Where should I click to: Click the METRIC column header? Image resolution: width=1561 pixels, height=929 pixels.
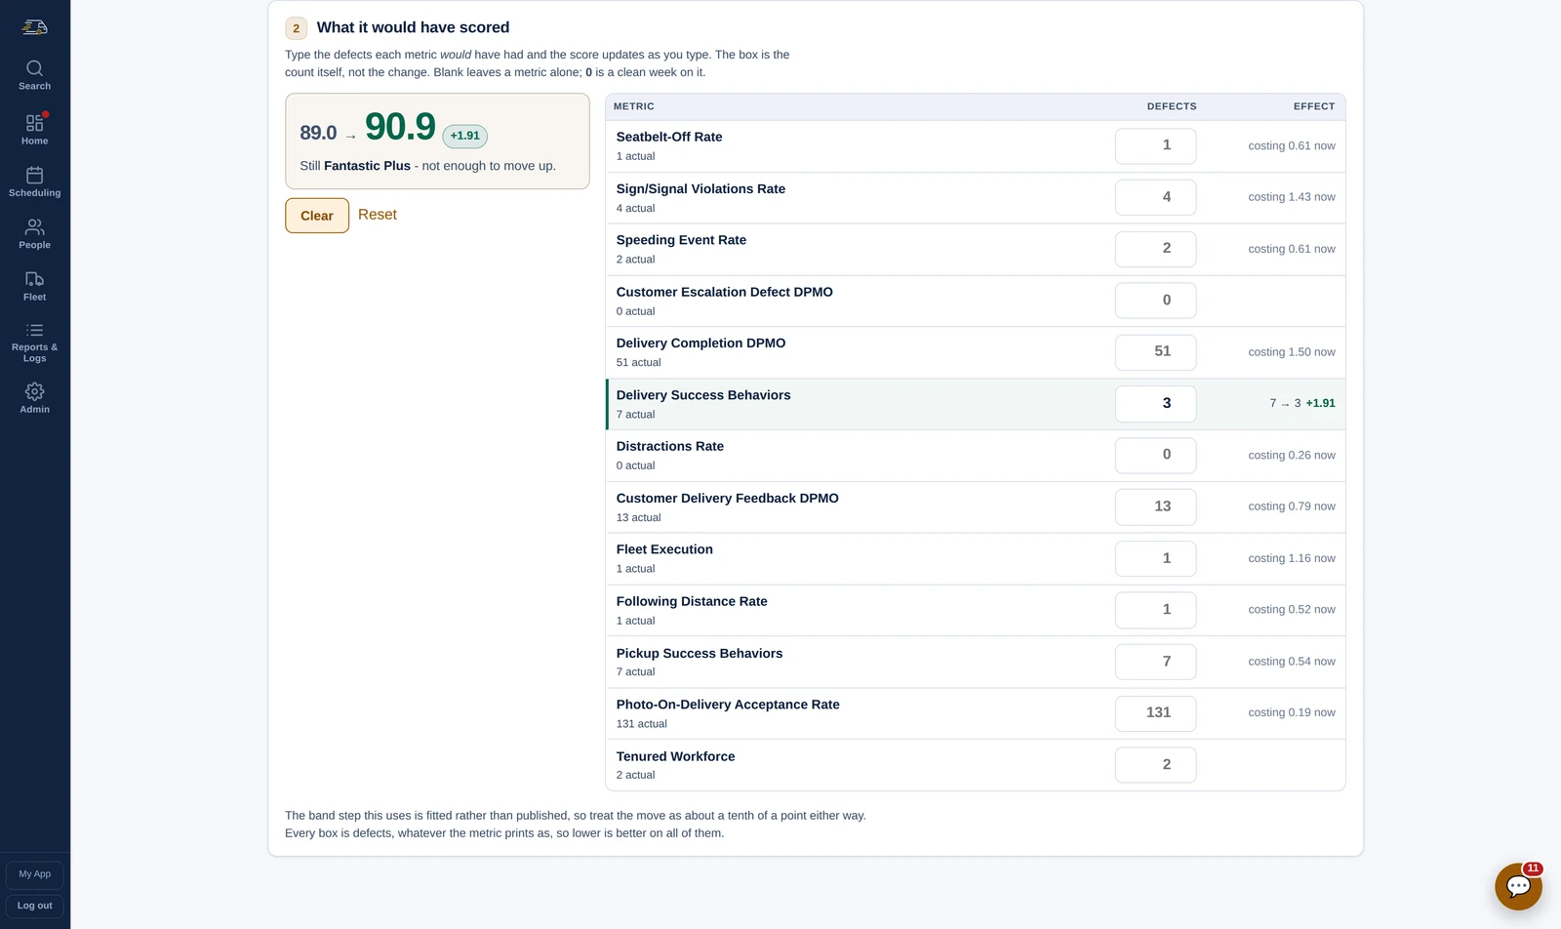pos(634,106)
